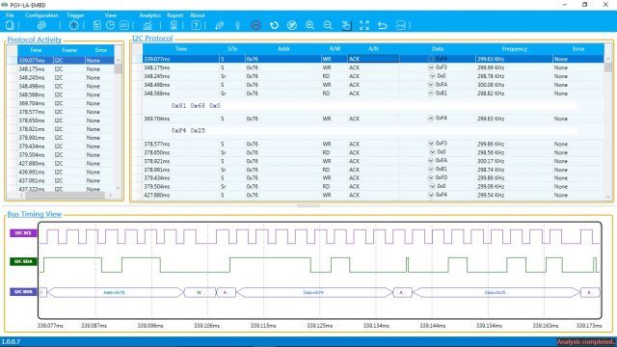This screenshot has height=347, width=617.
Task: Click the zoom out magnifier icon
Action: point(328,26)
